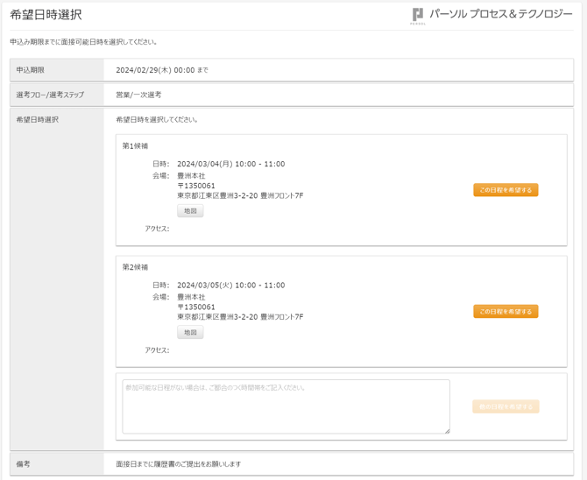Request the first candidate schedule on 03/04
The width and height of the screenshot is (587, 480).
coord(506,190)
